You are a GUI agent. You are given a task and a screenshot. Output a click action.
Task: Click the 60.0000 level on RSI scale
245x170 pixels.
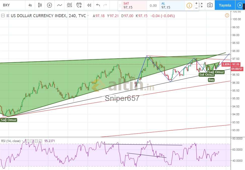(x=237, y=150)
